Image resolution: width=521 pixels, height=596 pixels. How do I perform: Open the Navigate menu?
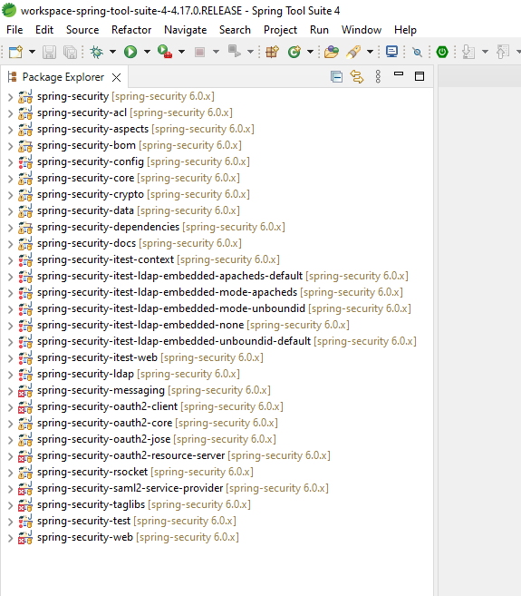[x=186, y=30]
